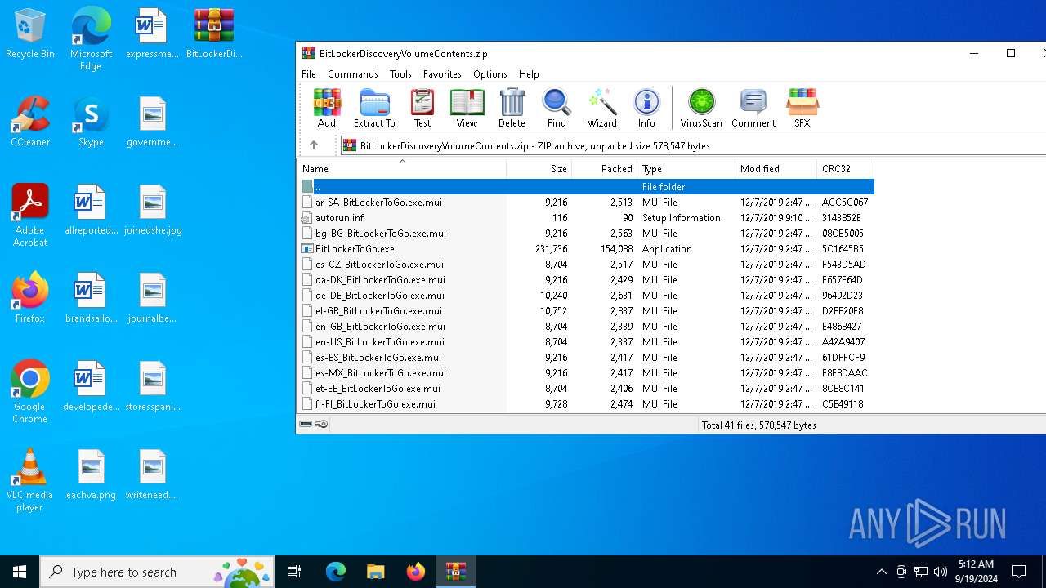
Task: Launch the Wizard wand tool
Action: [x=601, y=108]
